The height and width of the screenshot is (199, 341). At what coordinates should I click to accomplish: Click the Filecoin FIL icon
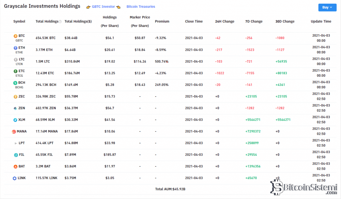click(15, 155)
